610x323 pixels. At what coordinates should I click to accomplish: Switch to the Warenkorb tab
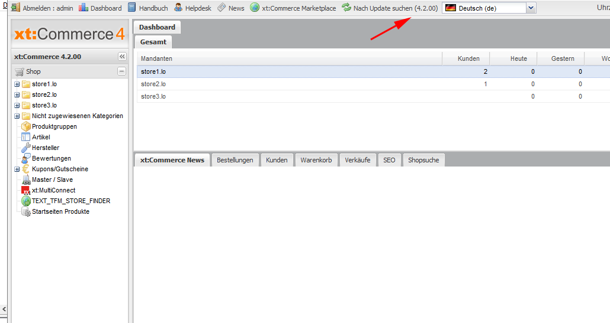click(316, 160)
